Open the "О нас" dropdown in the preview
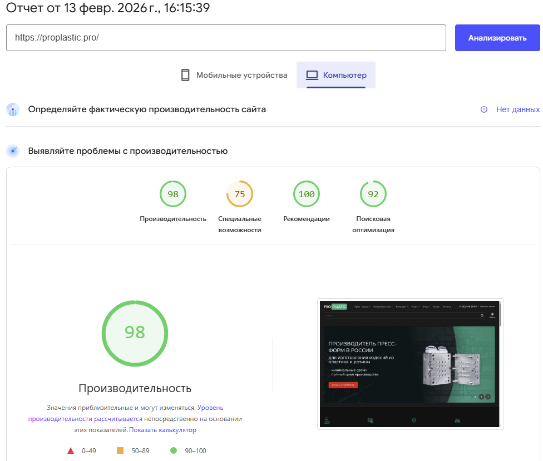This screenshot has height=461, width=543. [426, 306]
